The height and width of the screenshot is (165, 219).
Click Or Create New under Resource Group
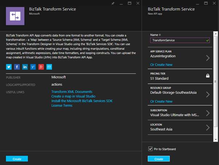[161, 101]
